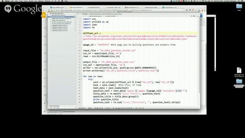The width and height of the screenshot is (245, 138).
Task: Open the line endings popup in status bar
Action: coord(108,108)
